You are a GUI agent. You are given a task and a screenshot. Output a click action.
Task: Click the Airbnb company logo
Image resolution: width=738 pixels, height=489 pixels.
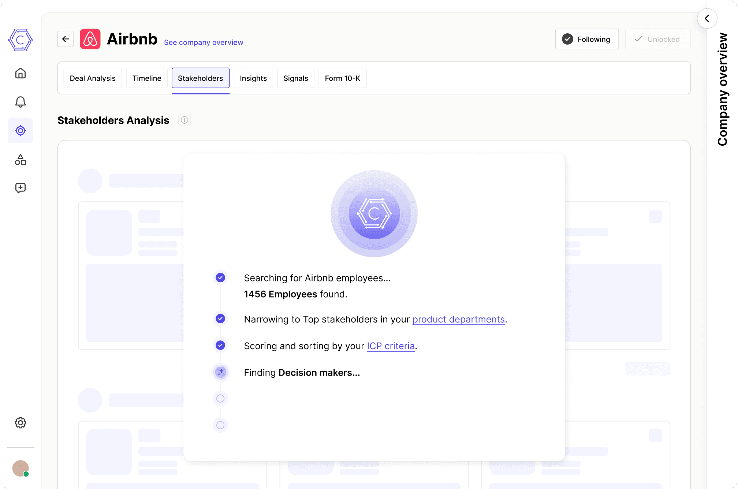(90, 39)
